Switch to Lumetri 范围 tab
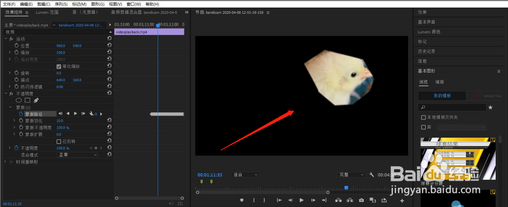Screen dimensions: 508x207 pyautogui.click(x=47, y=12)
